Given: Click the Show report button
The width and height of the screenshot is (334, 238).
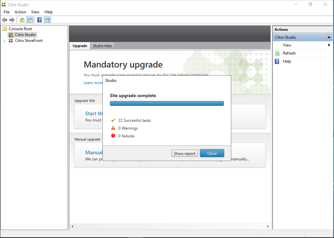Looking at the screenshot, I should pyautogui.click(x=184, y=153).
